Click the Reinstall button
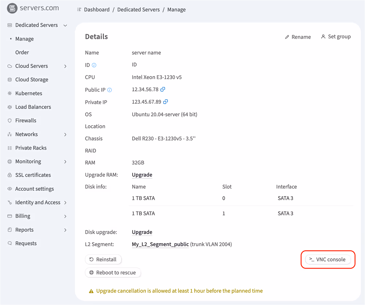Viewport: 365px width, 305px height. pos(103,260)
